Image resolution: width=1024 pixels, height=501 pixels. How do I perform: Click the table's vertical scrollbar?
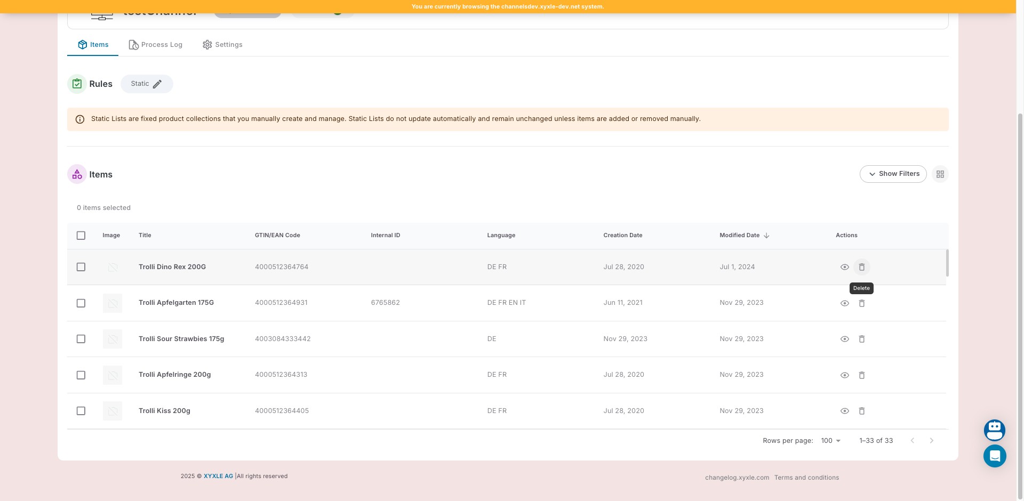pyautogui.click(x=947, y=263)
